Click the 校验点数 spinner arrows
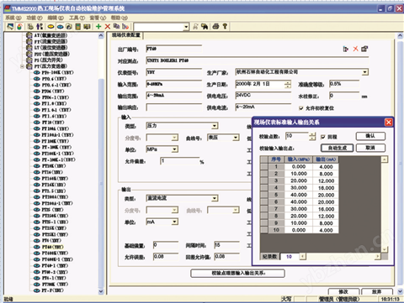Screen dimensions: 404x303 [312, 136]
